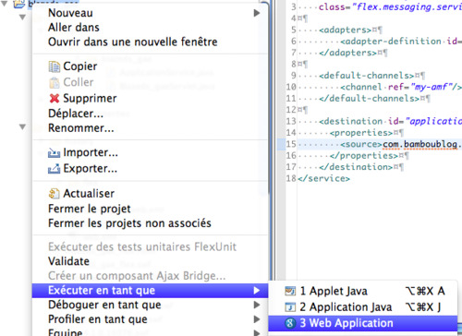Open the Nouveau submenu
This screenshot has height=336, width=462.
[150, 13]
